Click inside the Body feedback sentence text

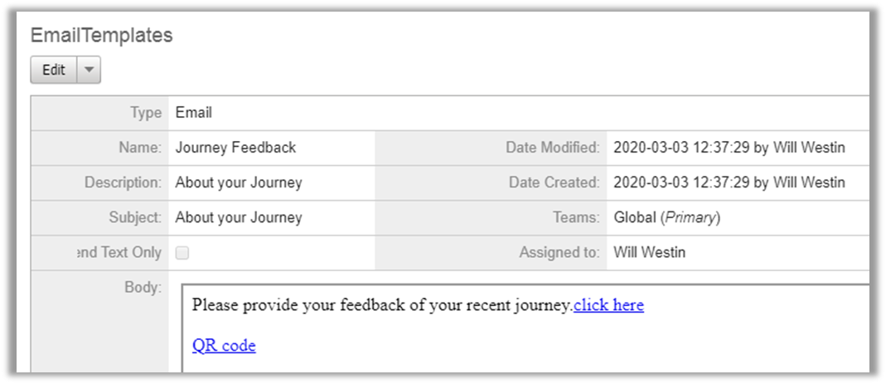click(x=381, y=305)
